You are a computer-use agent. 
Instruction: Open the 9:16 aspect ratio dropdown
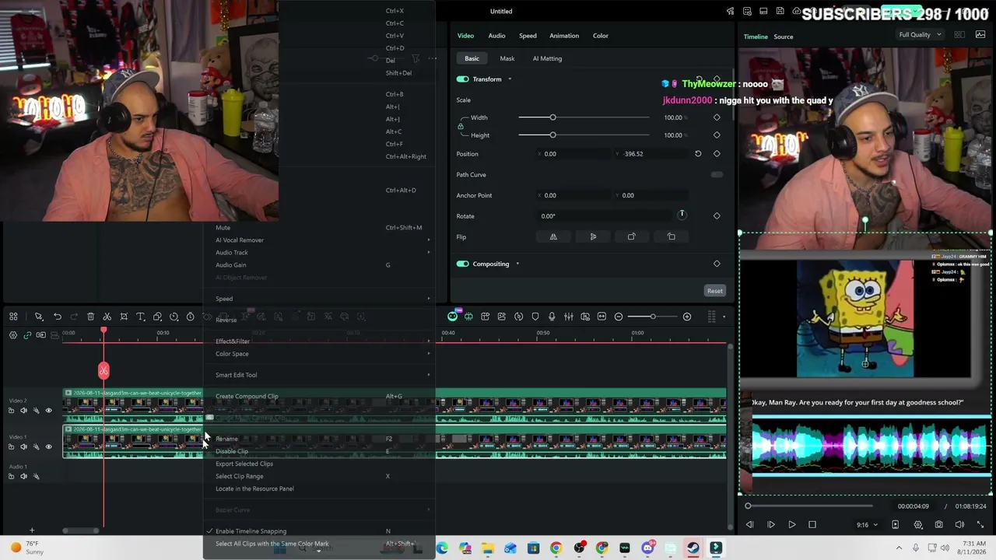point(867,525)
